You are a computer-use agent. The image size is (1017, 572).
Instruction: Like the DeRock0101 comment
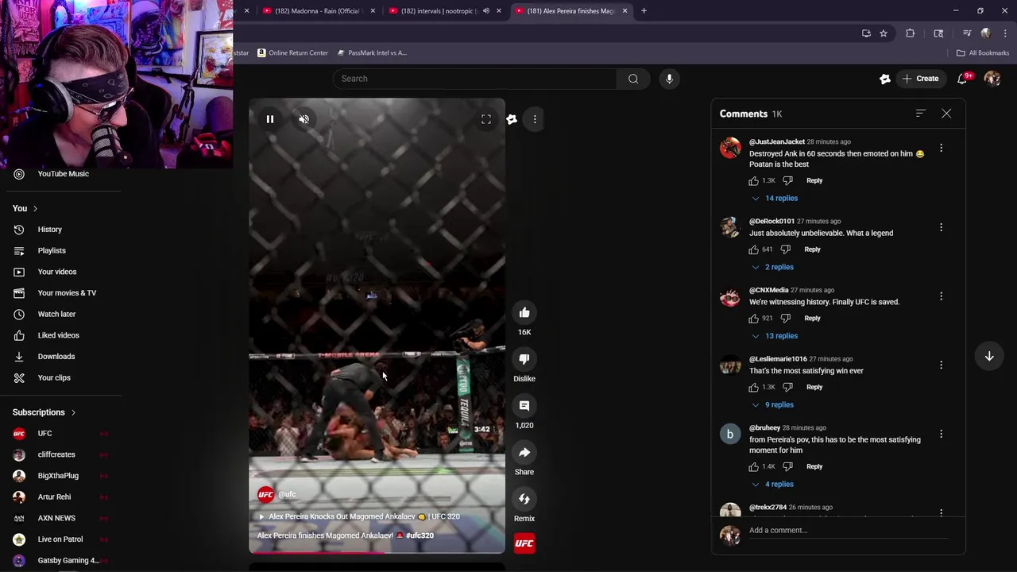click(753, 249)
